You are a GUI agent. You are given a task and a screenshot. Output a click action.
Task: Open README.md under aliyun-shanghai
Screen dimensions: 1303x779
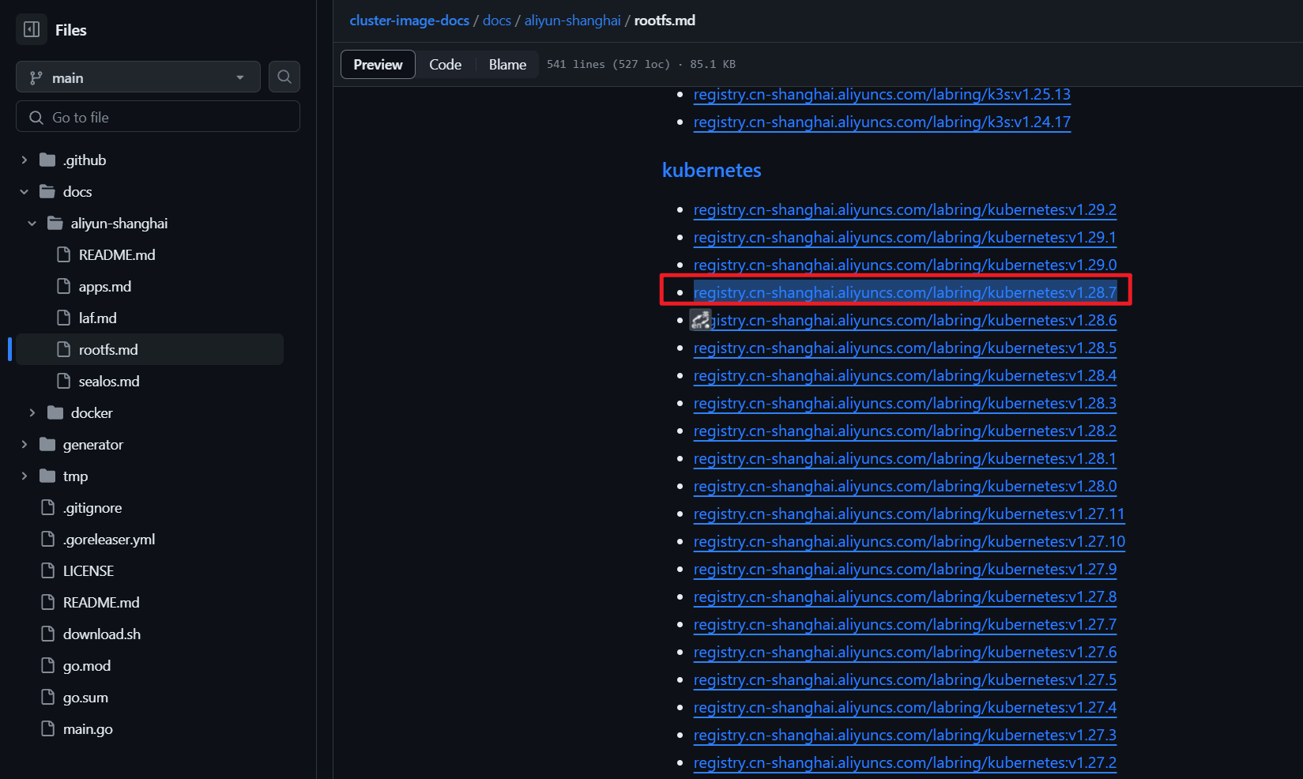[x=117, y=255]
